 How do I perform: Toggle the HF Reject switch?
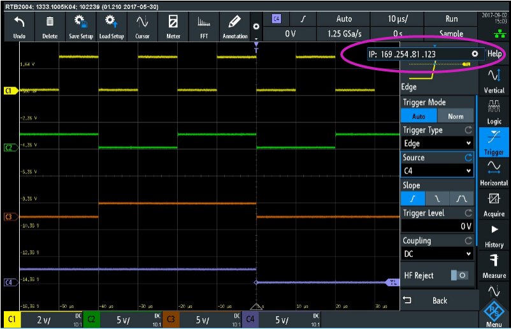460,275
